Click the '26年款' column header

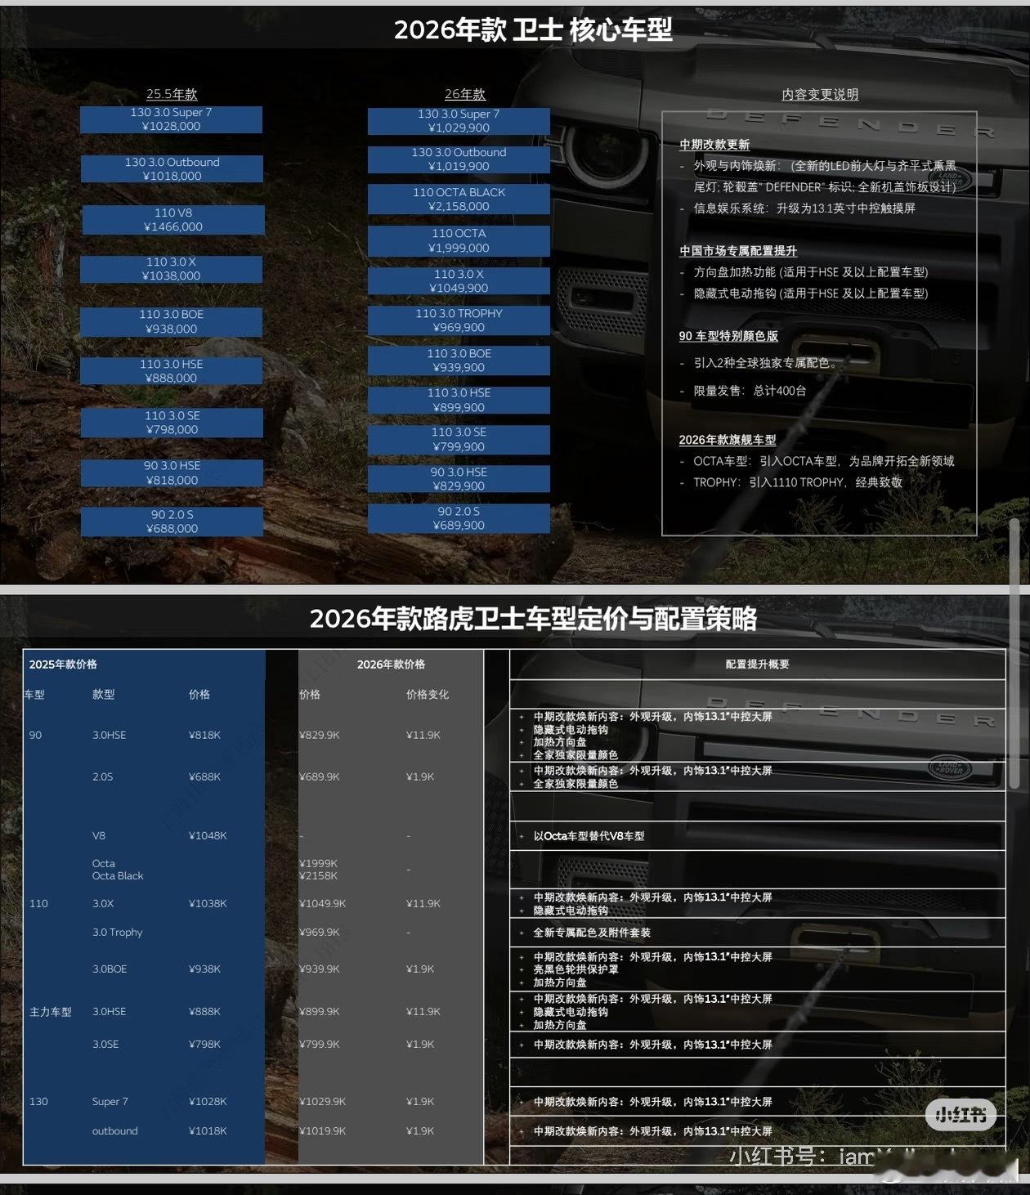[x=465, y=94]
